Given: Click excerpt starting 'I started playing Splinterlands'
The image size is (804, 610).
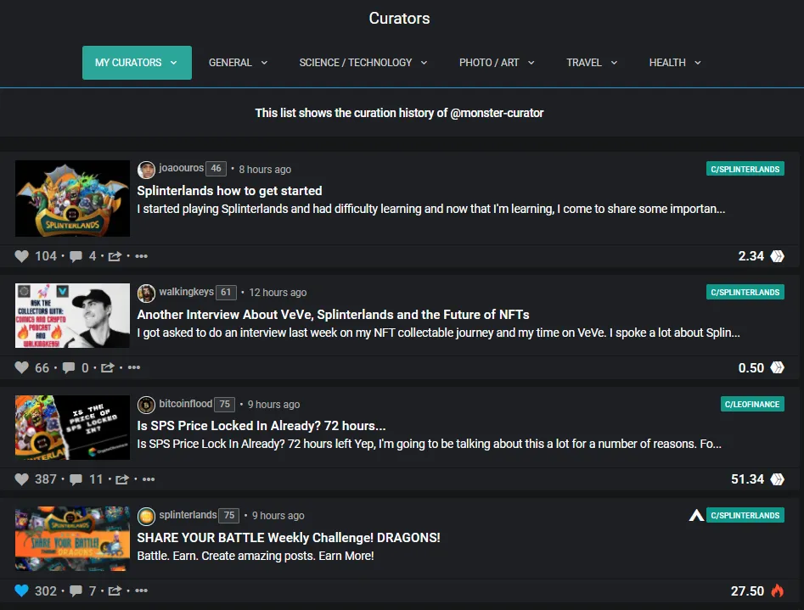Looking at the screenshot, I should [x=430, y=209].
